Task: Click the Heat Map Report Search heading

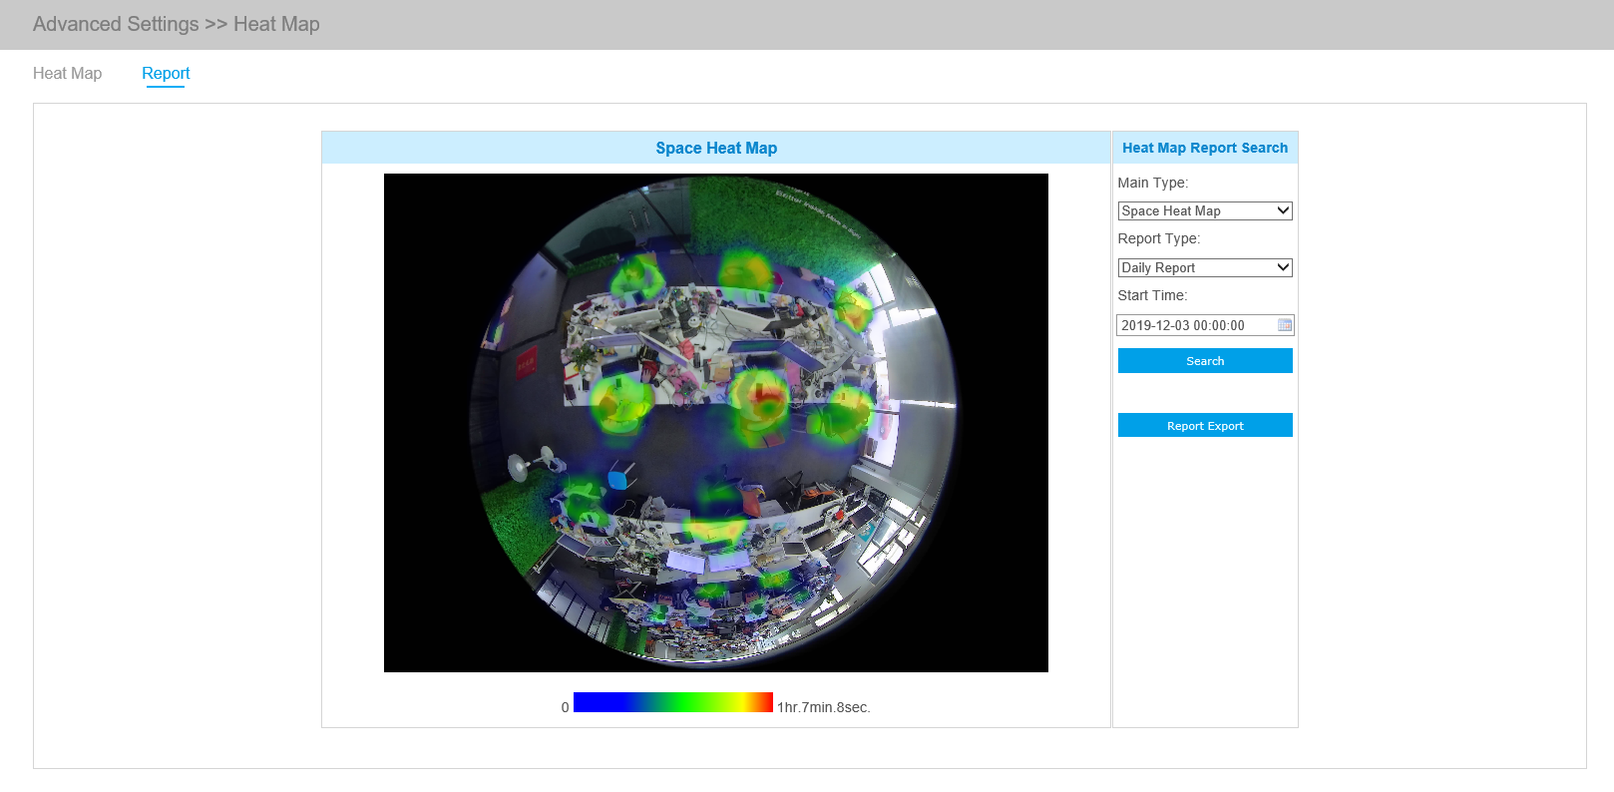Action: [x=1205, y=148]
